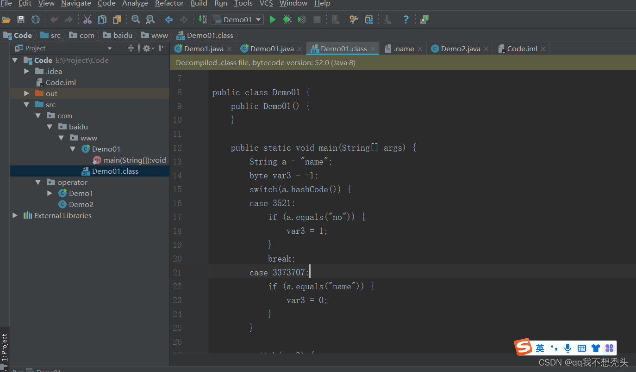Open the Refactor menu

click(x=169, y=4)
